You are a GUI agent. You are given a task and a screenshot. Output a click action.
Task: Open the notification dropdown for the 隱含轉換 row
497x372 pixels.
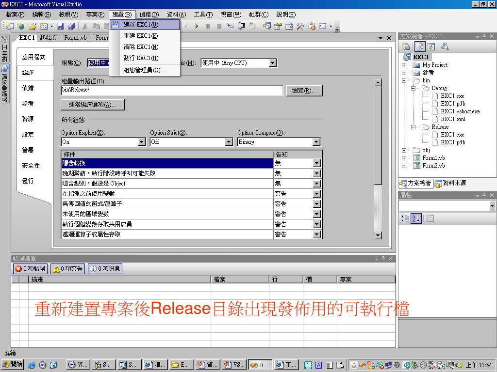coord(316,163)
